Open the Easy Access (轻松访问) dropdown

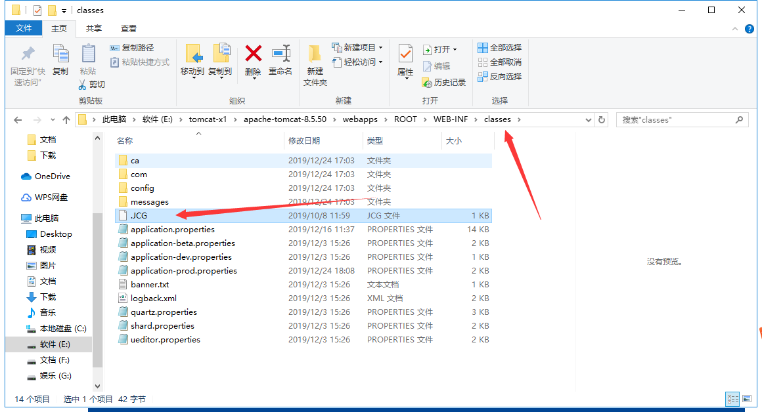point(380,62)
